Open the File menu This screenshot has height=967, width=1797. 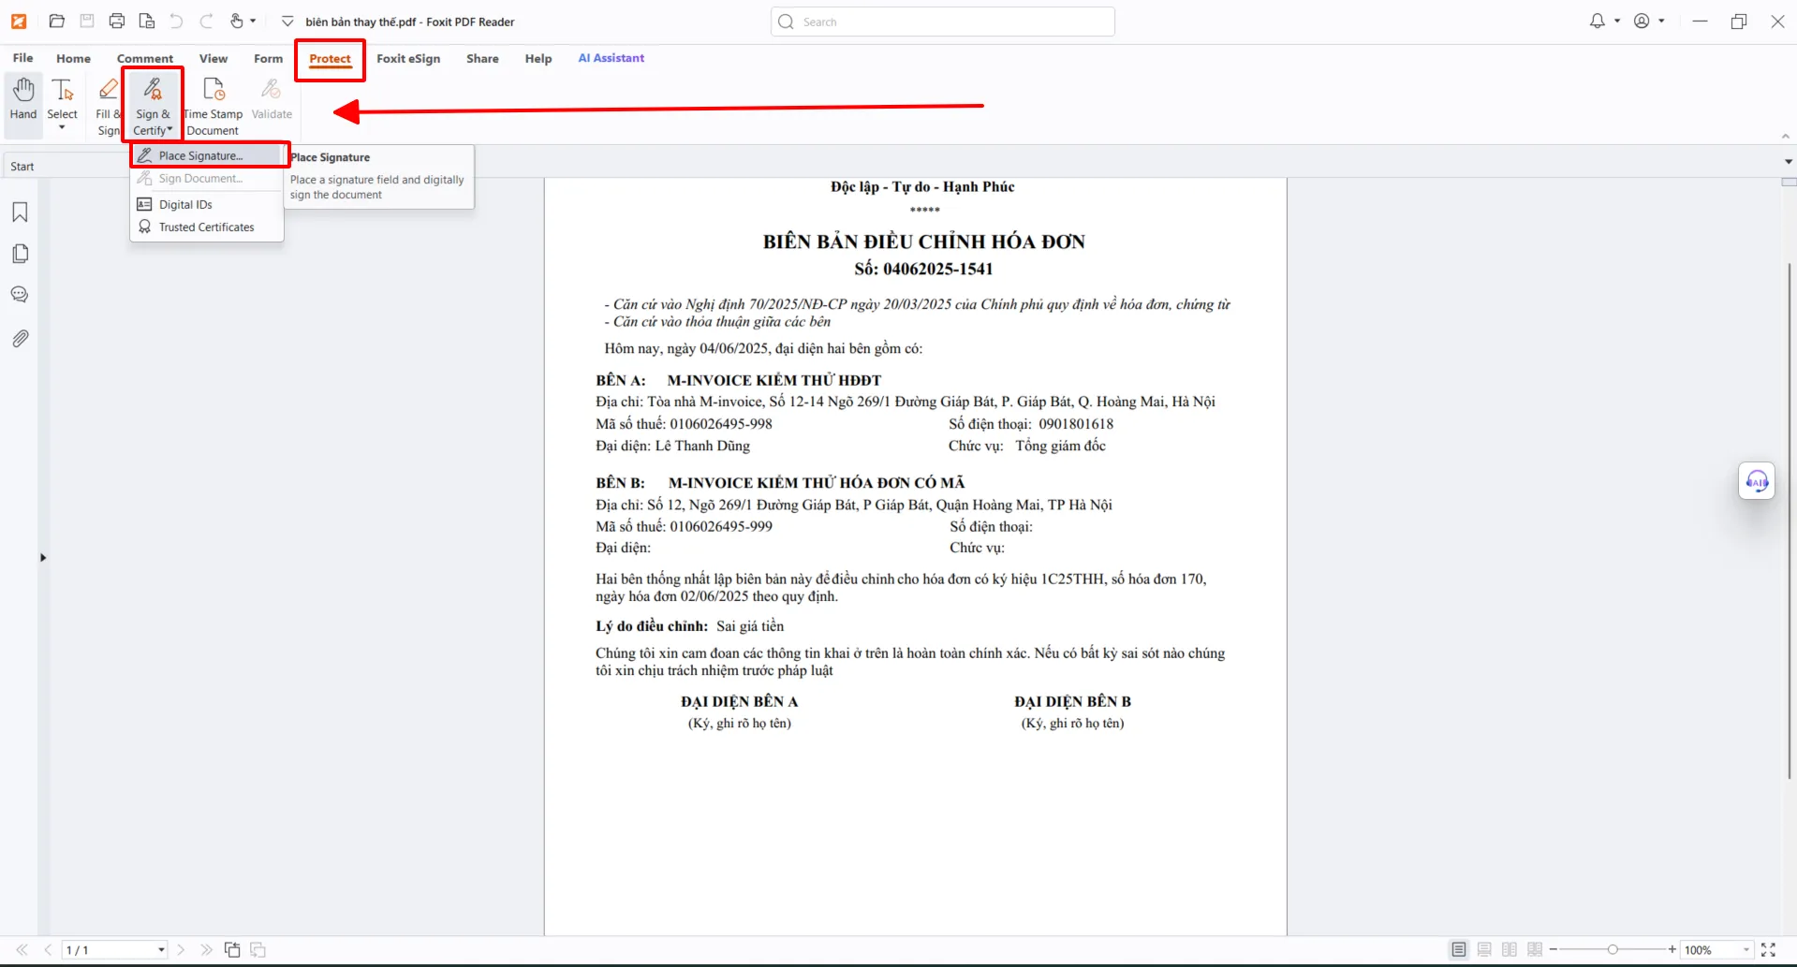pos(23,58)
